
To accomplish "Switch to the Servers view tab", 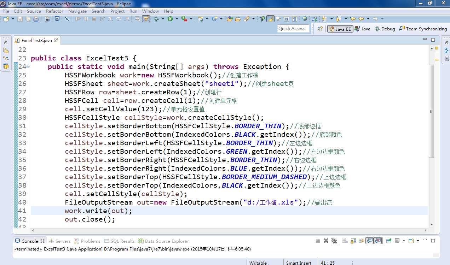I will [x=60, y=241].
